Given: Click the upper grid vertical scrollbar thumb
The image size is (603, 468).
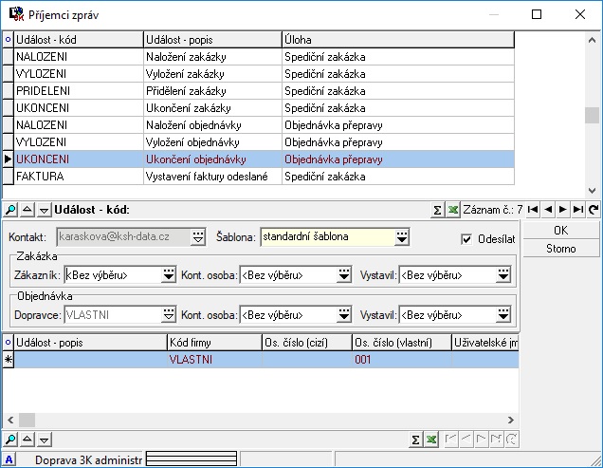Looking at the screenshot, I should click(x=592, y=115).
